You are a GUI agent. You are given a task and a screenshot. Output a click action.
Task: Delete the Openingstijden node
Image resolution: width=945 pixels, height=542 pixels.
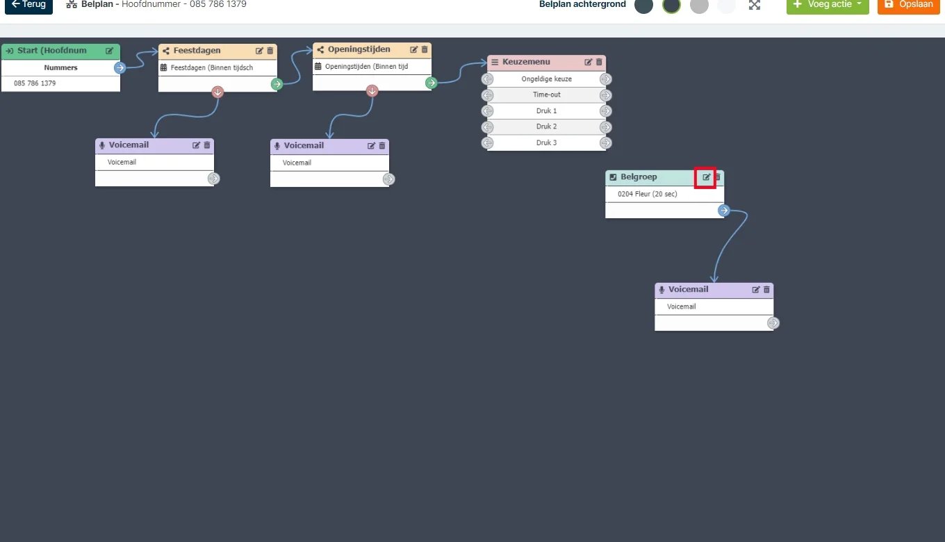tap(425, 50)
